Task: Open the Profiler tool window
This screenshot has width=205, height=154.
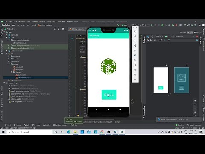Action: pos(47,125)
